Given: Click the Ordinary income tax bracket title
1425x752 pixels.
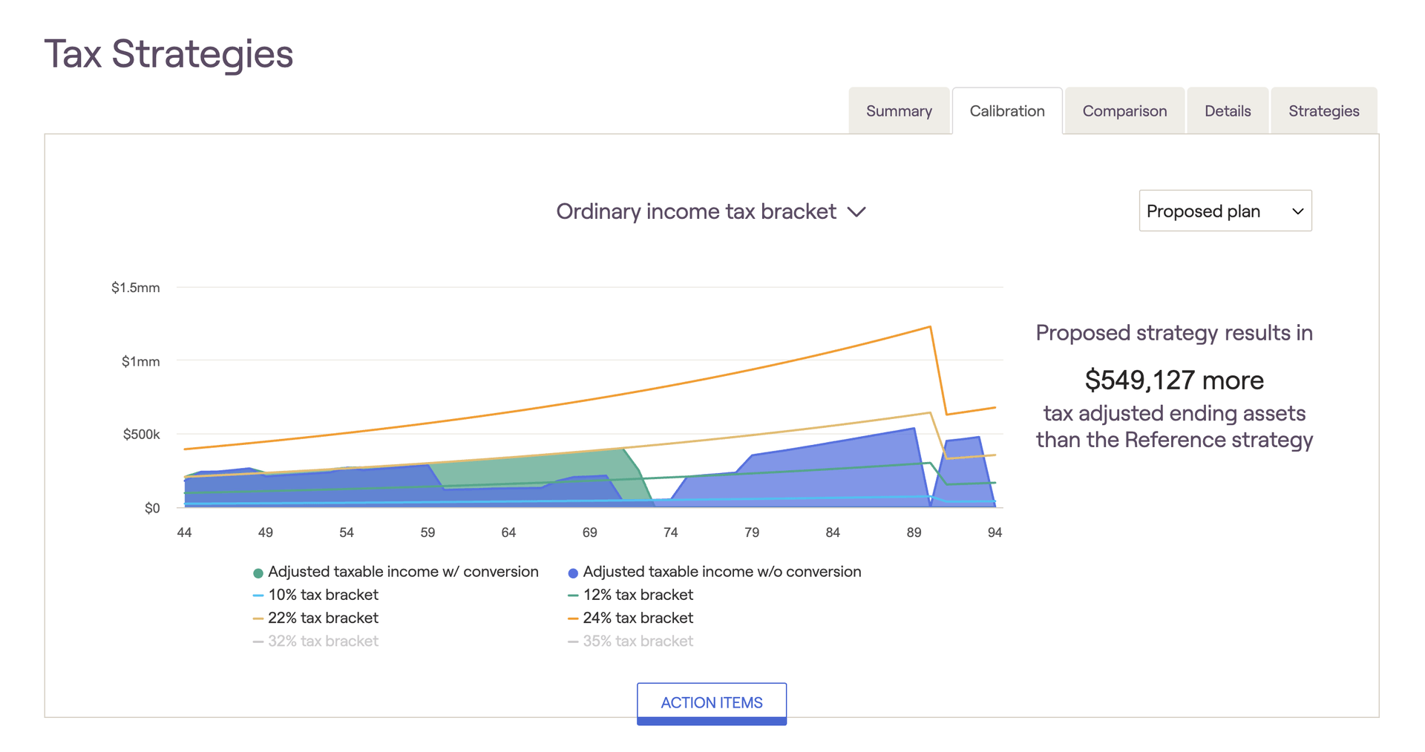Looking at the screenshot, I should coord(696,212).
